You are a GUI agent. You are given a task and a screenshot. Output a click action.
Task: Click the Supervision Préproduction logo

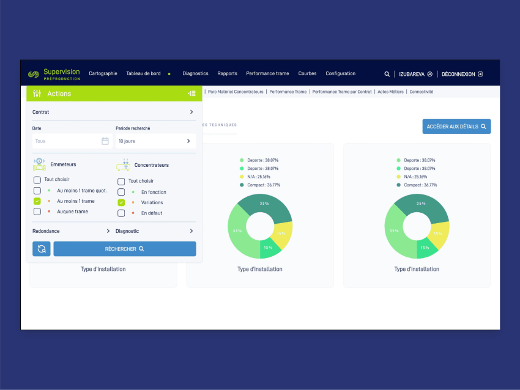tap(56, 73)
